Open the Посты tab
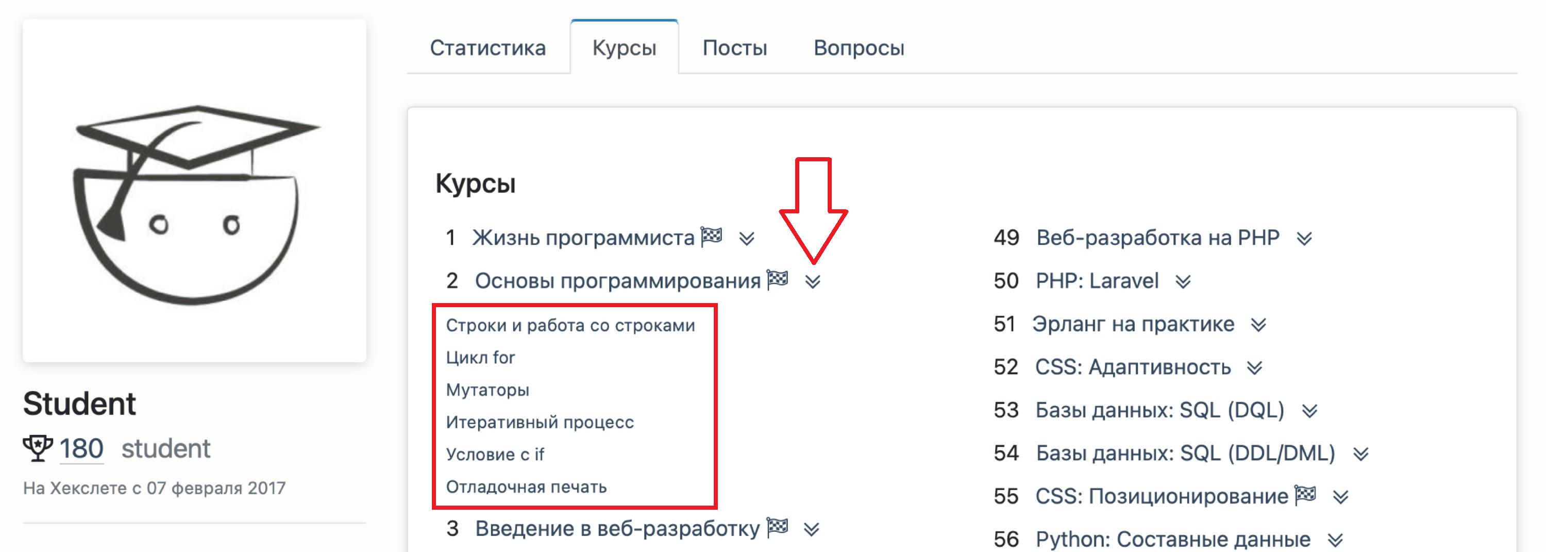Screen dimensions: 1546x552 pyautogui.click(x=734, y=48)
